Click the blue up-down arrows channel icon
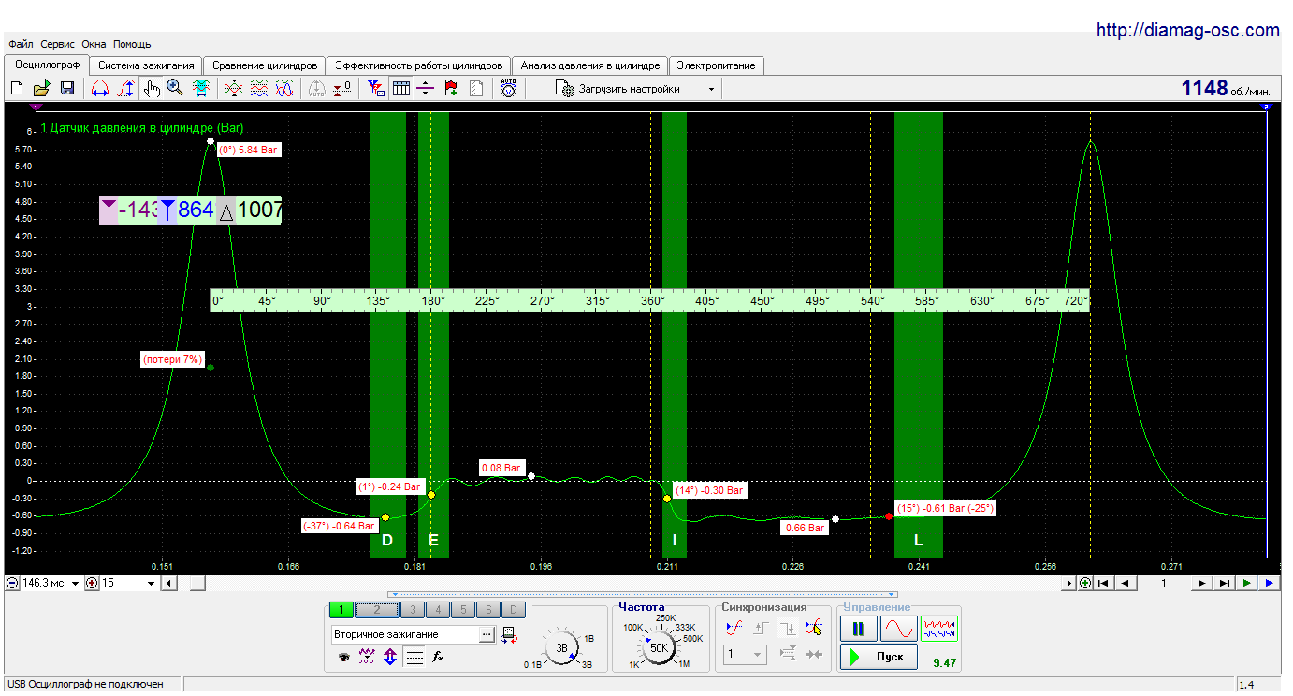This screenshot has height=696, width=1293. [390, 658]
